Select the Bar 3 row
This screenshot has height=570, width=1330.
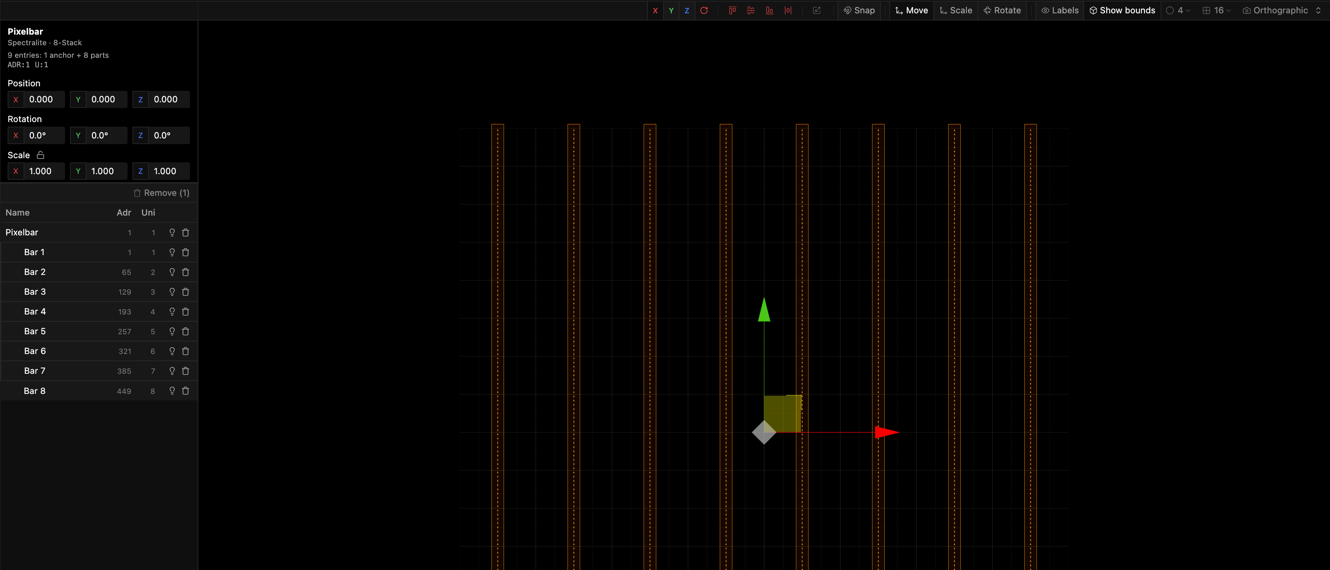[99, 292]
